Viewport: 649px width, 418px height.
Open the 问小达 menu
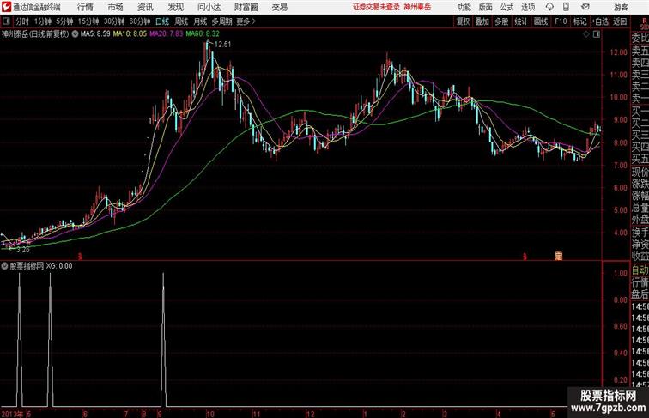(209, 7)
